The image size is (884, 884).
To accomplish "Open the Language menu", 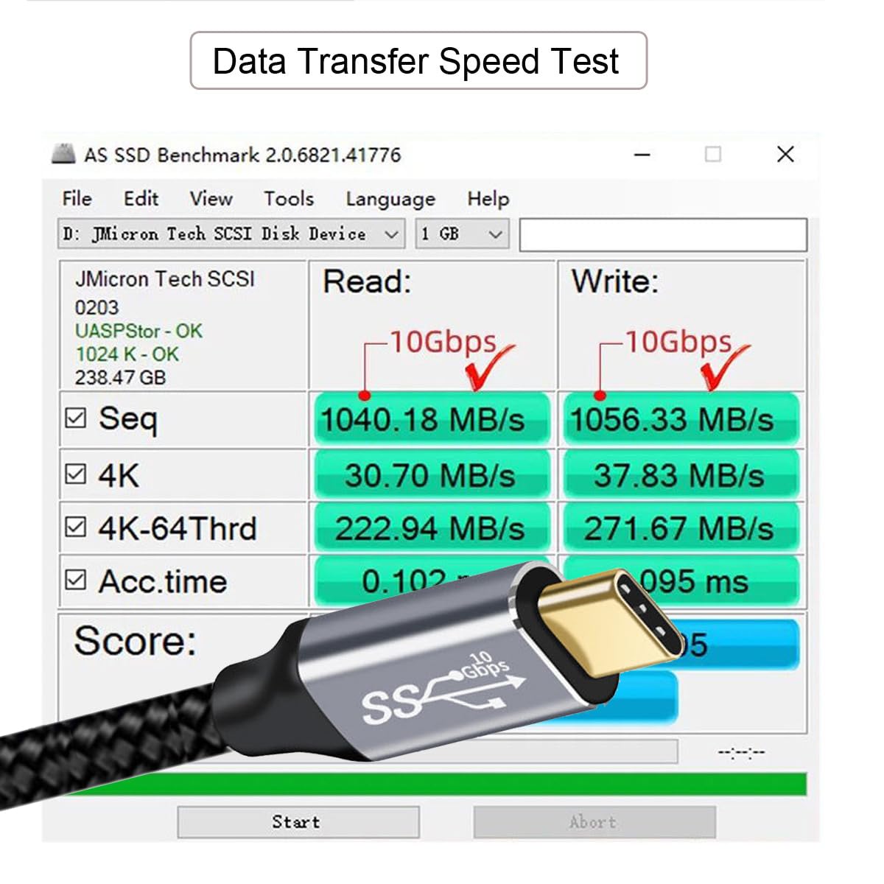I will [390, 199].
